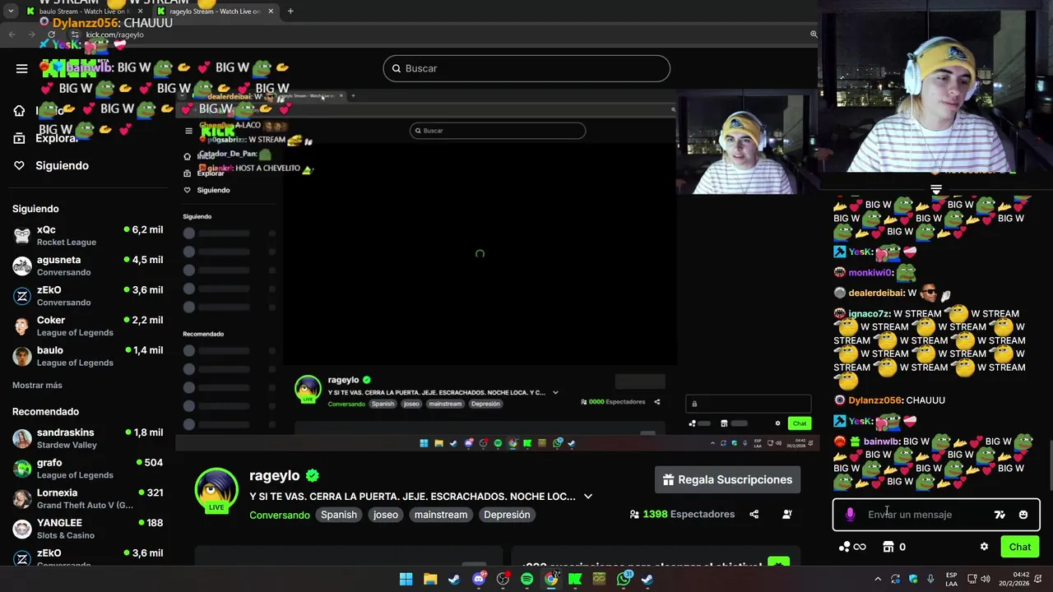Click the follow user icon next to share
Image resolution: width=1053 pixels, height=592 pixels.
[787, 515]
